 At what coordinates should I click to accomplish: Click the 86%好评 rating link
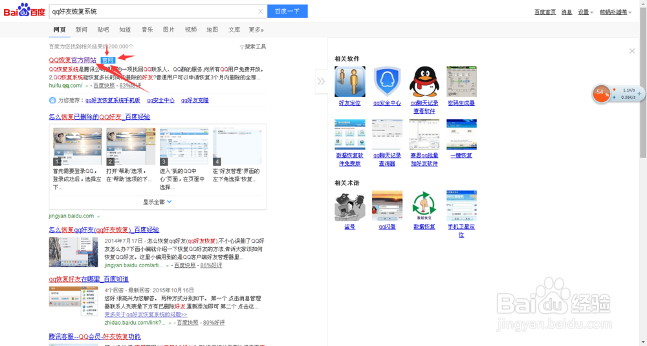point(212,265)
